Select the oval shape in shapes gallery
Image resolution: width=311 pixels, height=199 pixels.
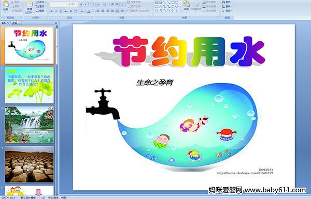pos(177,2)
